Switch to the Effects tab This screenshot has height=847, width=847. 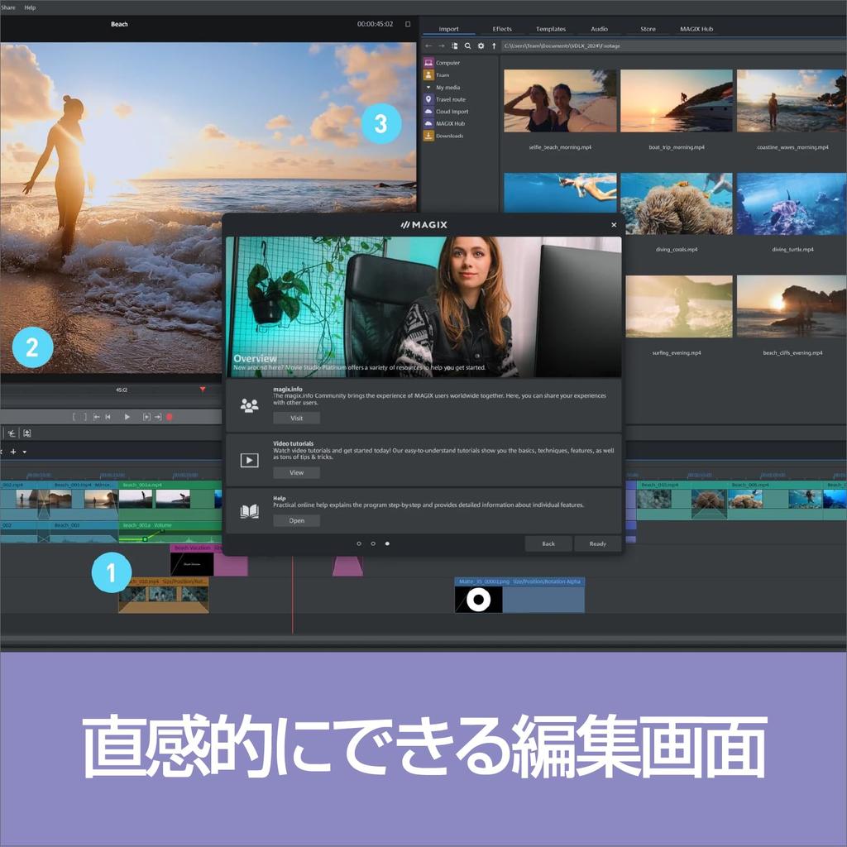coord(502,28)
